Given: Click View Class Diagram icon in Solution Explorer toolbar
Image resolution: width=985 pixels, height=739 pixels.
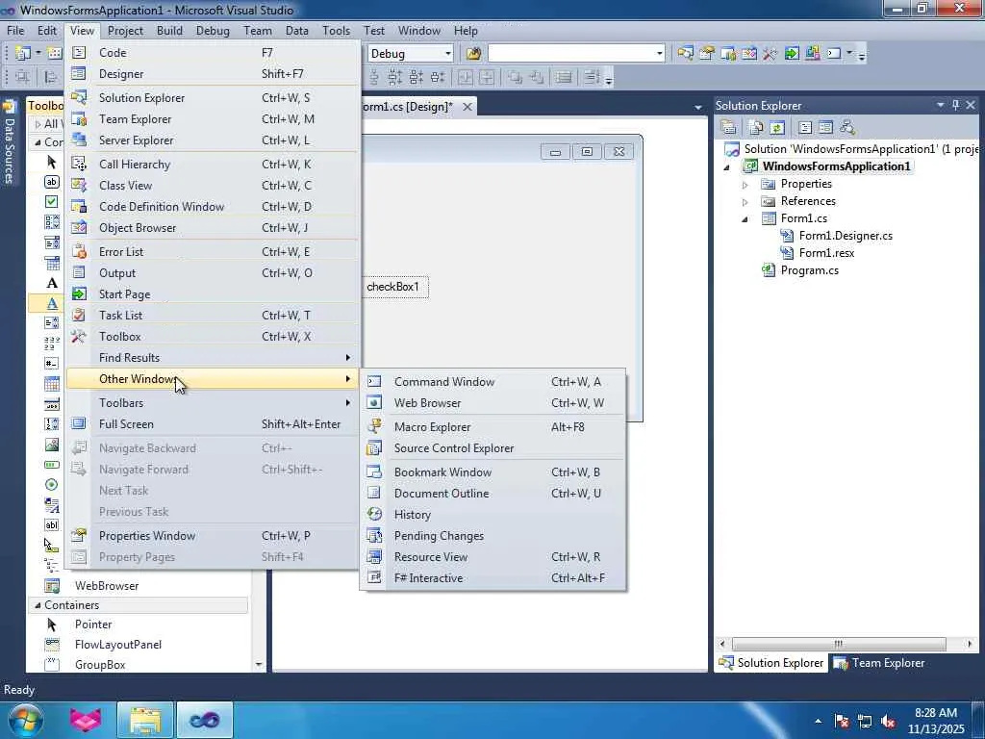Looking at the screenshot, I should click(847, 128).
